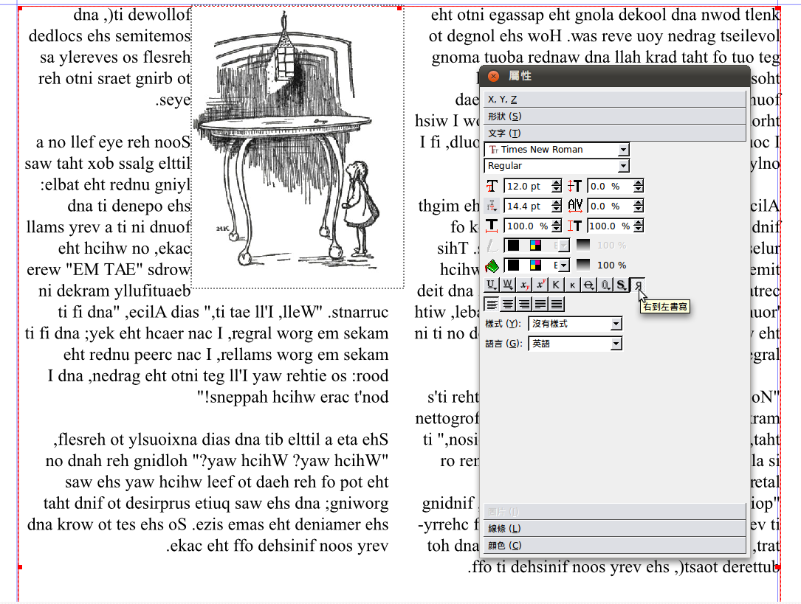Expand the X, Y, Z section
This screenshot has width=801, height=604.
click(614, 99)
